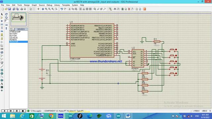The height and width of the screenshot is (119, 212).
Task: Open the Template menu
Action: [66, 5]
